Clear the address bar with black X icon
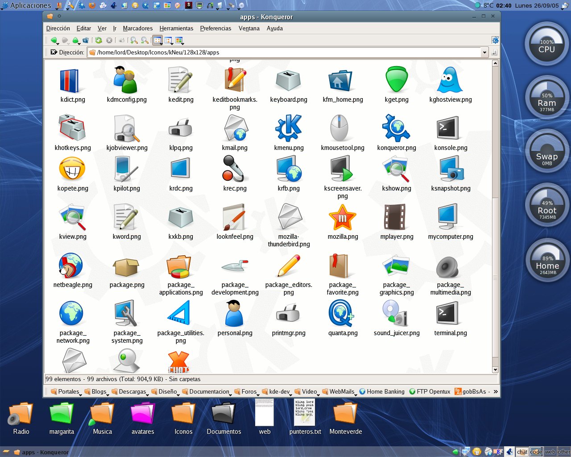 tap(54, 52)
